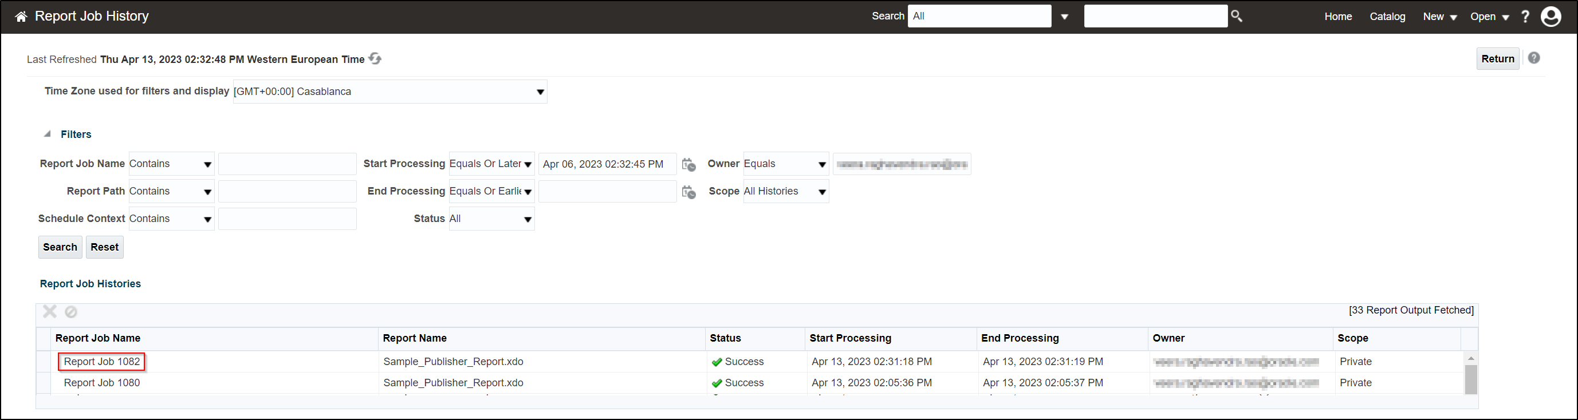This screenshot has height=420, width=1578.
Task: Open the user profile avatar icon
Action: [1551, 17]
